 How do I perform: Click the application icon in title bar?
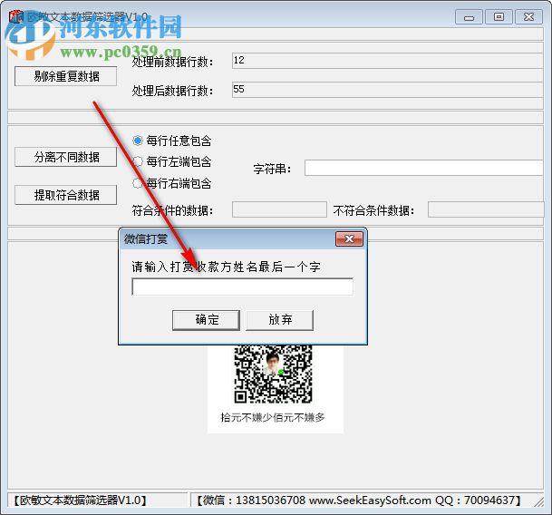tap(16, 16)
